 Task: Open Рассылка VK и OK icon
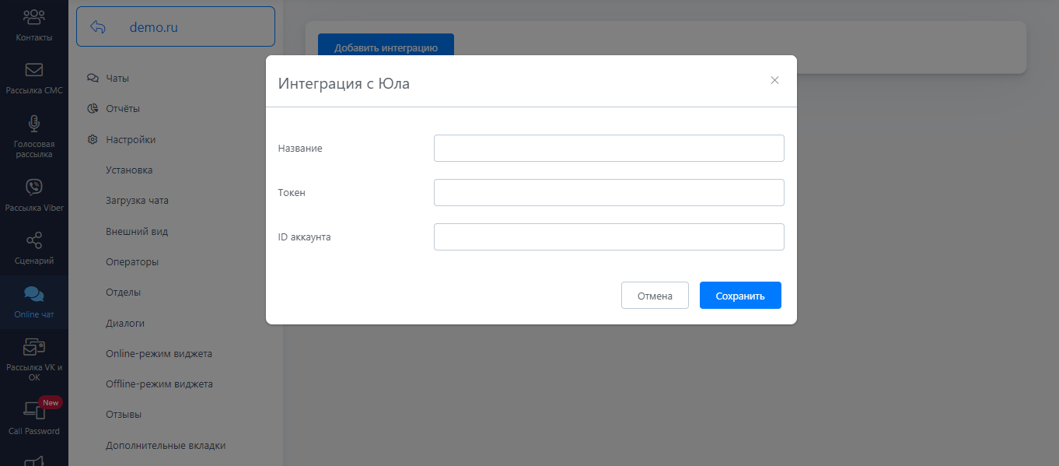pyautogui.click(x=33, y=347)
